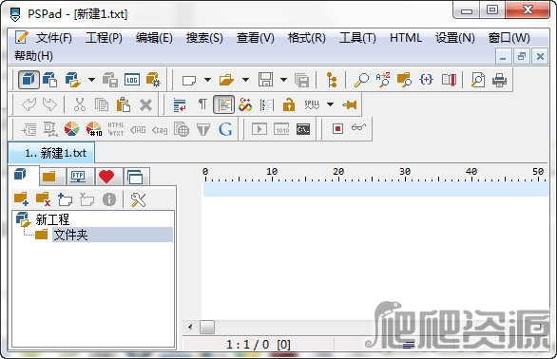Click the save all files icon
Viewport: 557px width, 359px height.
click(302, 80)
